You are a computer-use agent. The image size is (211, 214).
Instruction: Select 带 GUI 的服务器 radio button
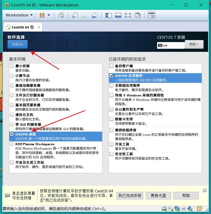12,124
